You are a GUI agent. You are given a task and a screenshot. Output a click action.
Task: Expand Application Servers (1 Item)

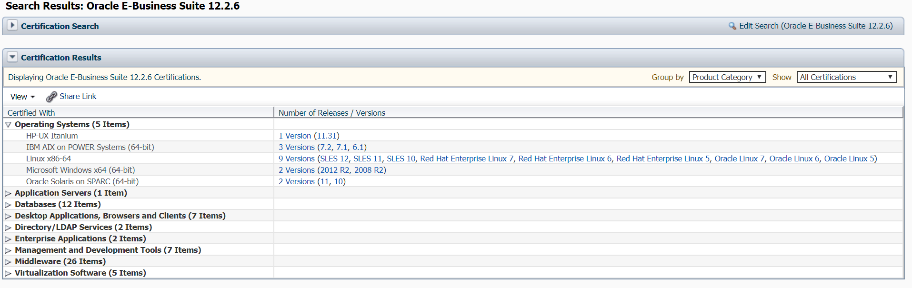pos(8,193)
